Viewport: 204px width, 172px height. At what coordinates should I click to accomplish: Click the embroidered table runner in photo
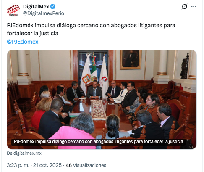click(99, 110)
